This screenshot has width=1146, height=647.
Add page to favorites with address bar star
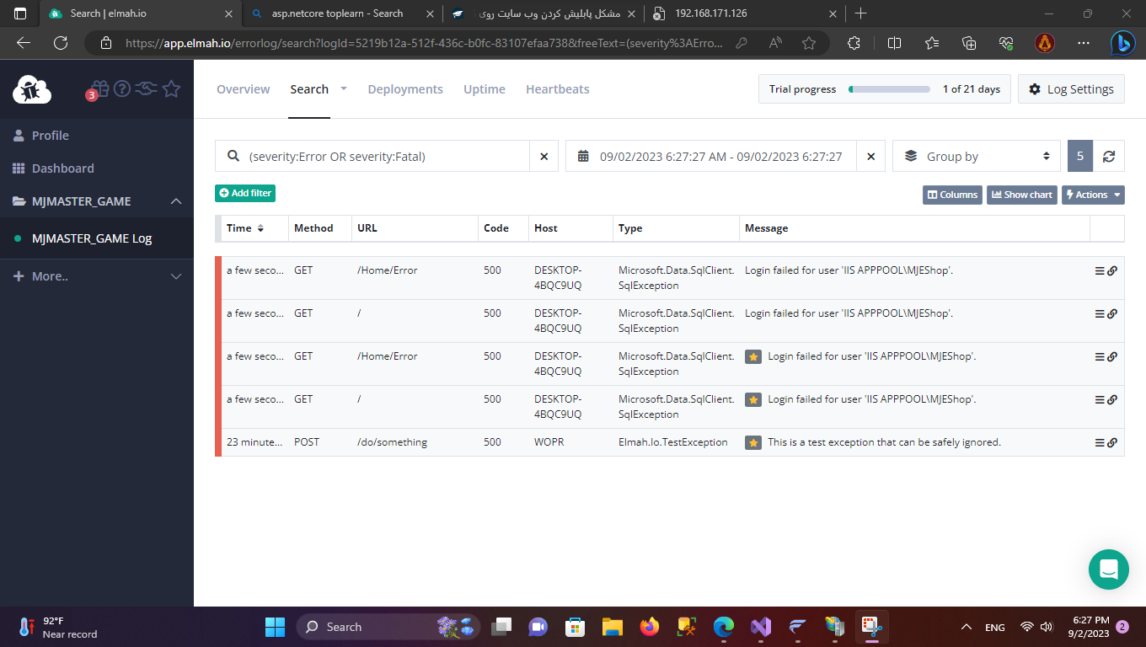[809, 43]
